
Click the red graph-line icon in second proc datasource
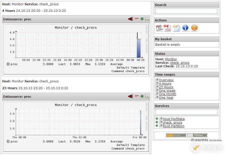click(137, 96)
